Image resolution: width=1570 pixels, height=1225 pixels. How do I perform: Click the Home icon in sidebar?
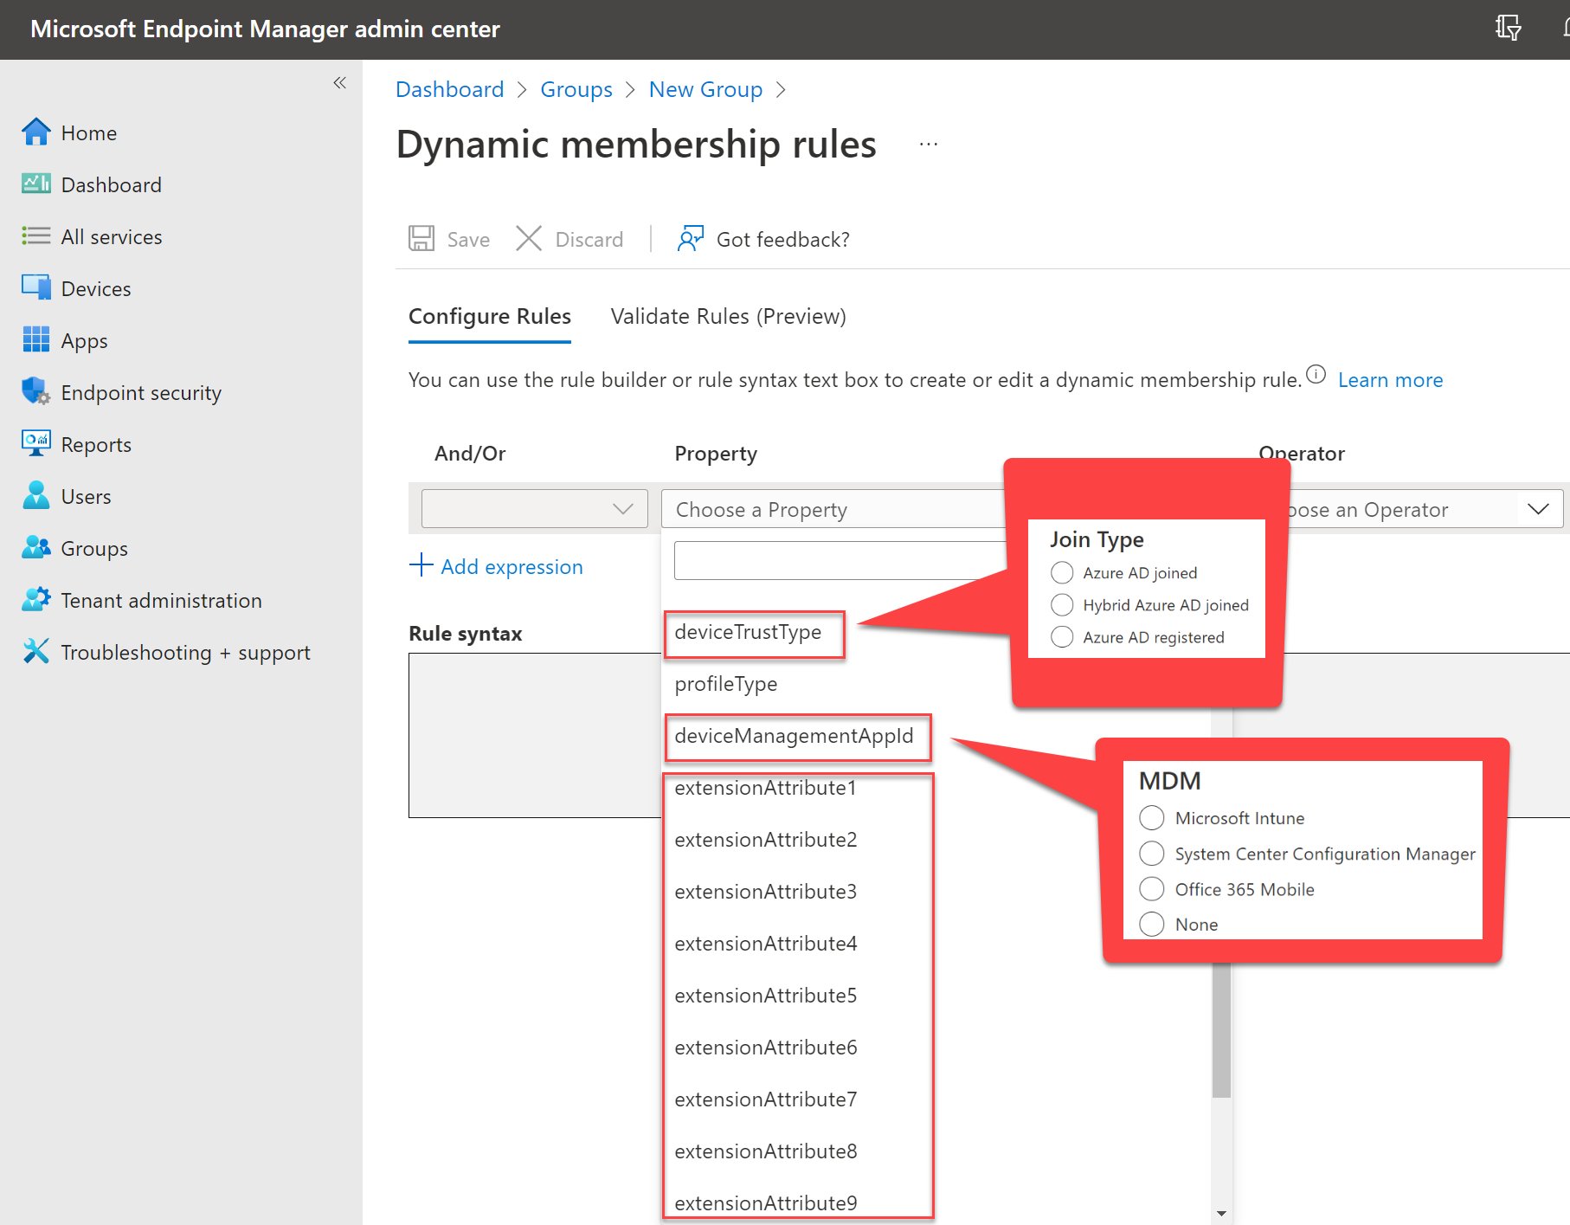coord(35,132)
